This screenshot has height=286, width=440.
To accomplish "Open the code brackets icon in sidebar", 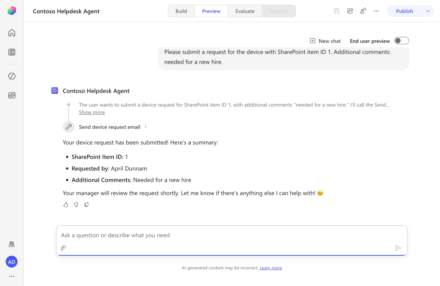I will coord(12,76).
